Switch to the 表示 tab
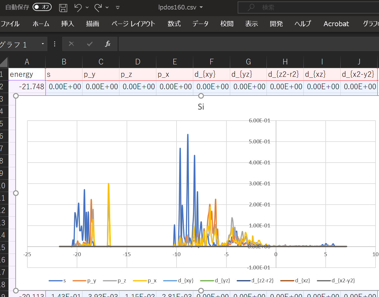Viewport: 379px width, 297px height. [x=252, y=24]
